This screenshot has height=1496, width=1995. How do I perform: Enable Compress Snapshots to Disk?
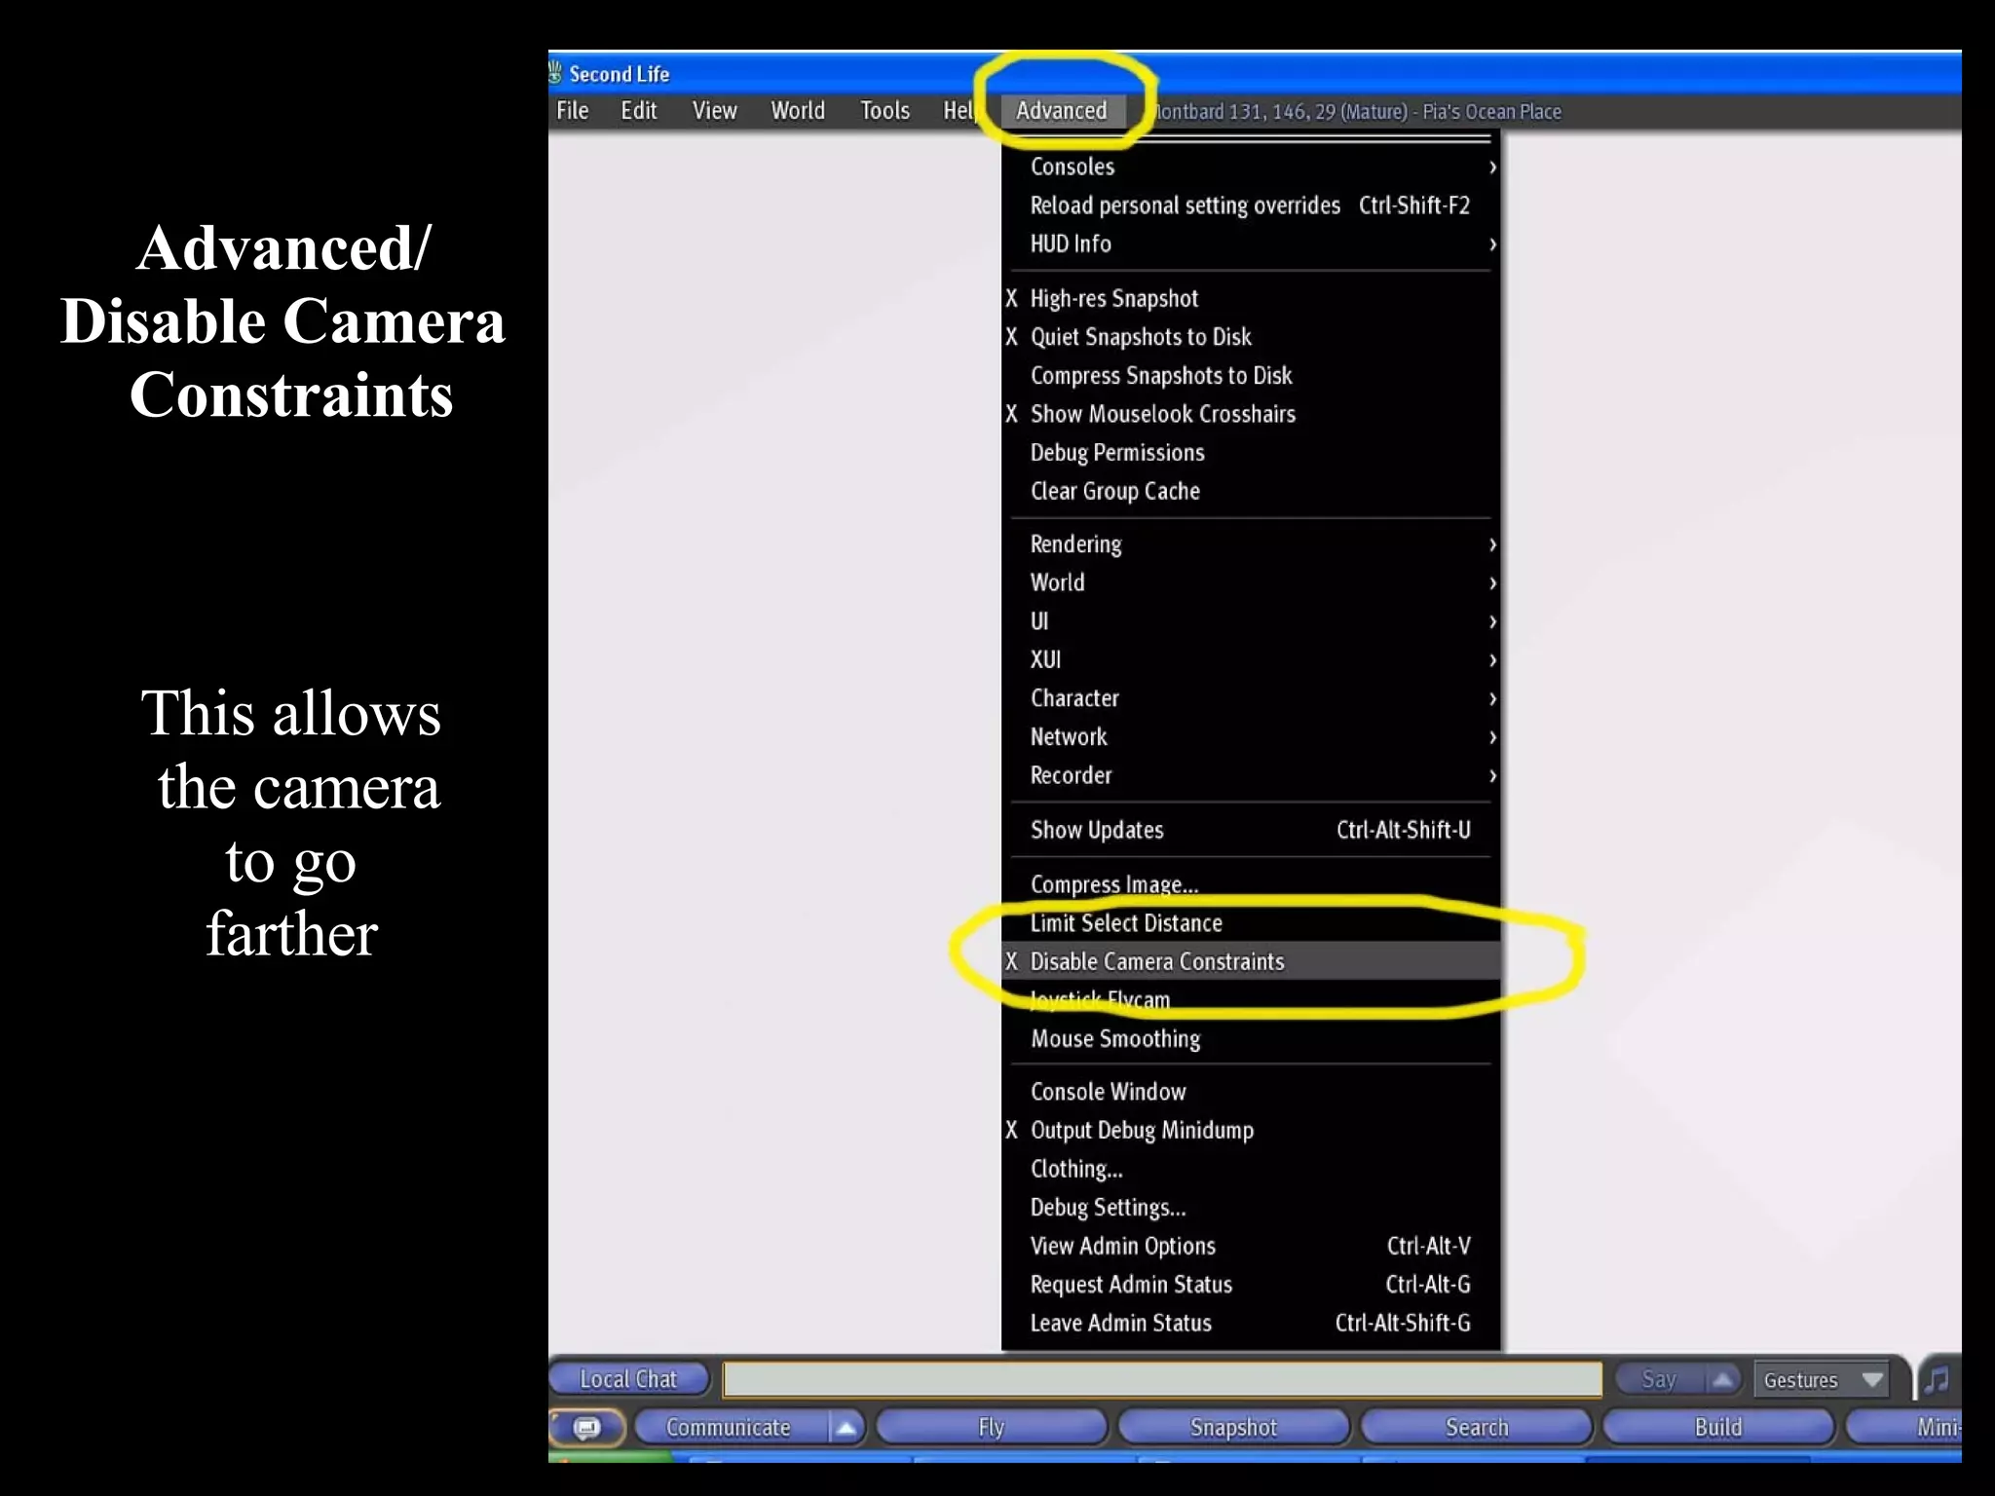(x=1251, y=376)
